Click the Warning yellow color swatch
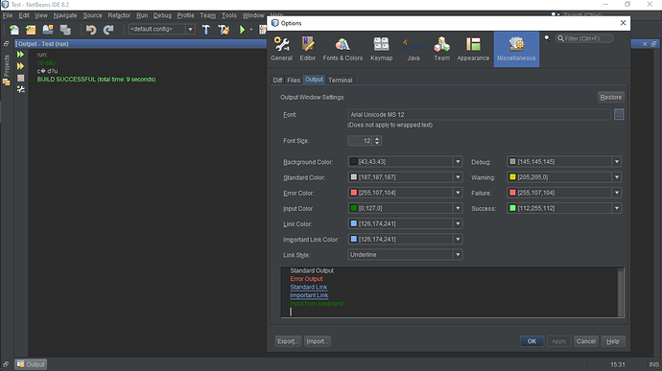The image size is (662, 371). click(x=512, y=177)
